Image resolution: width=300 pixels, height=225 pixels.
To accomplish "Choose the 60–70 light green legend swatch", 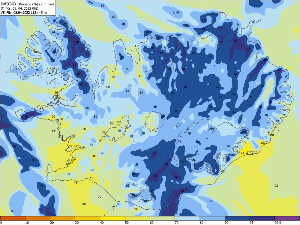I will click(x=162, y=218).
